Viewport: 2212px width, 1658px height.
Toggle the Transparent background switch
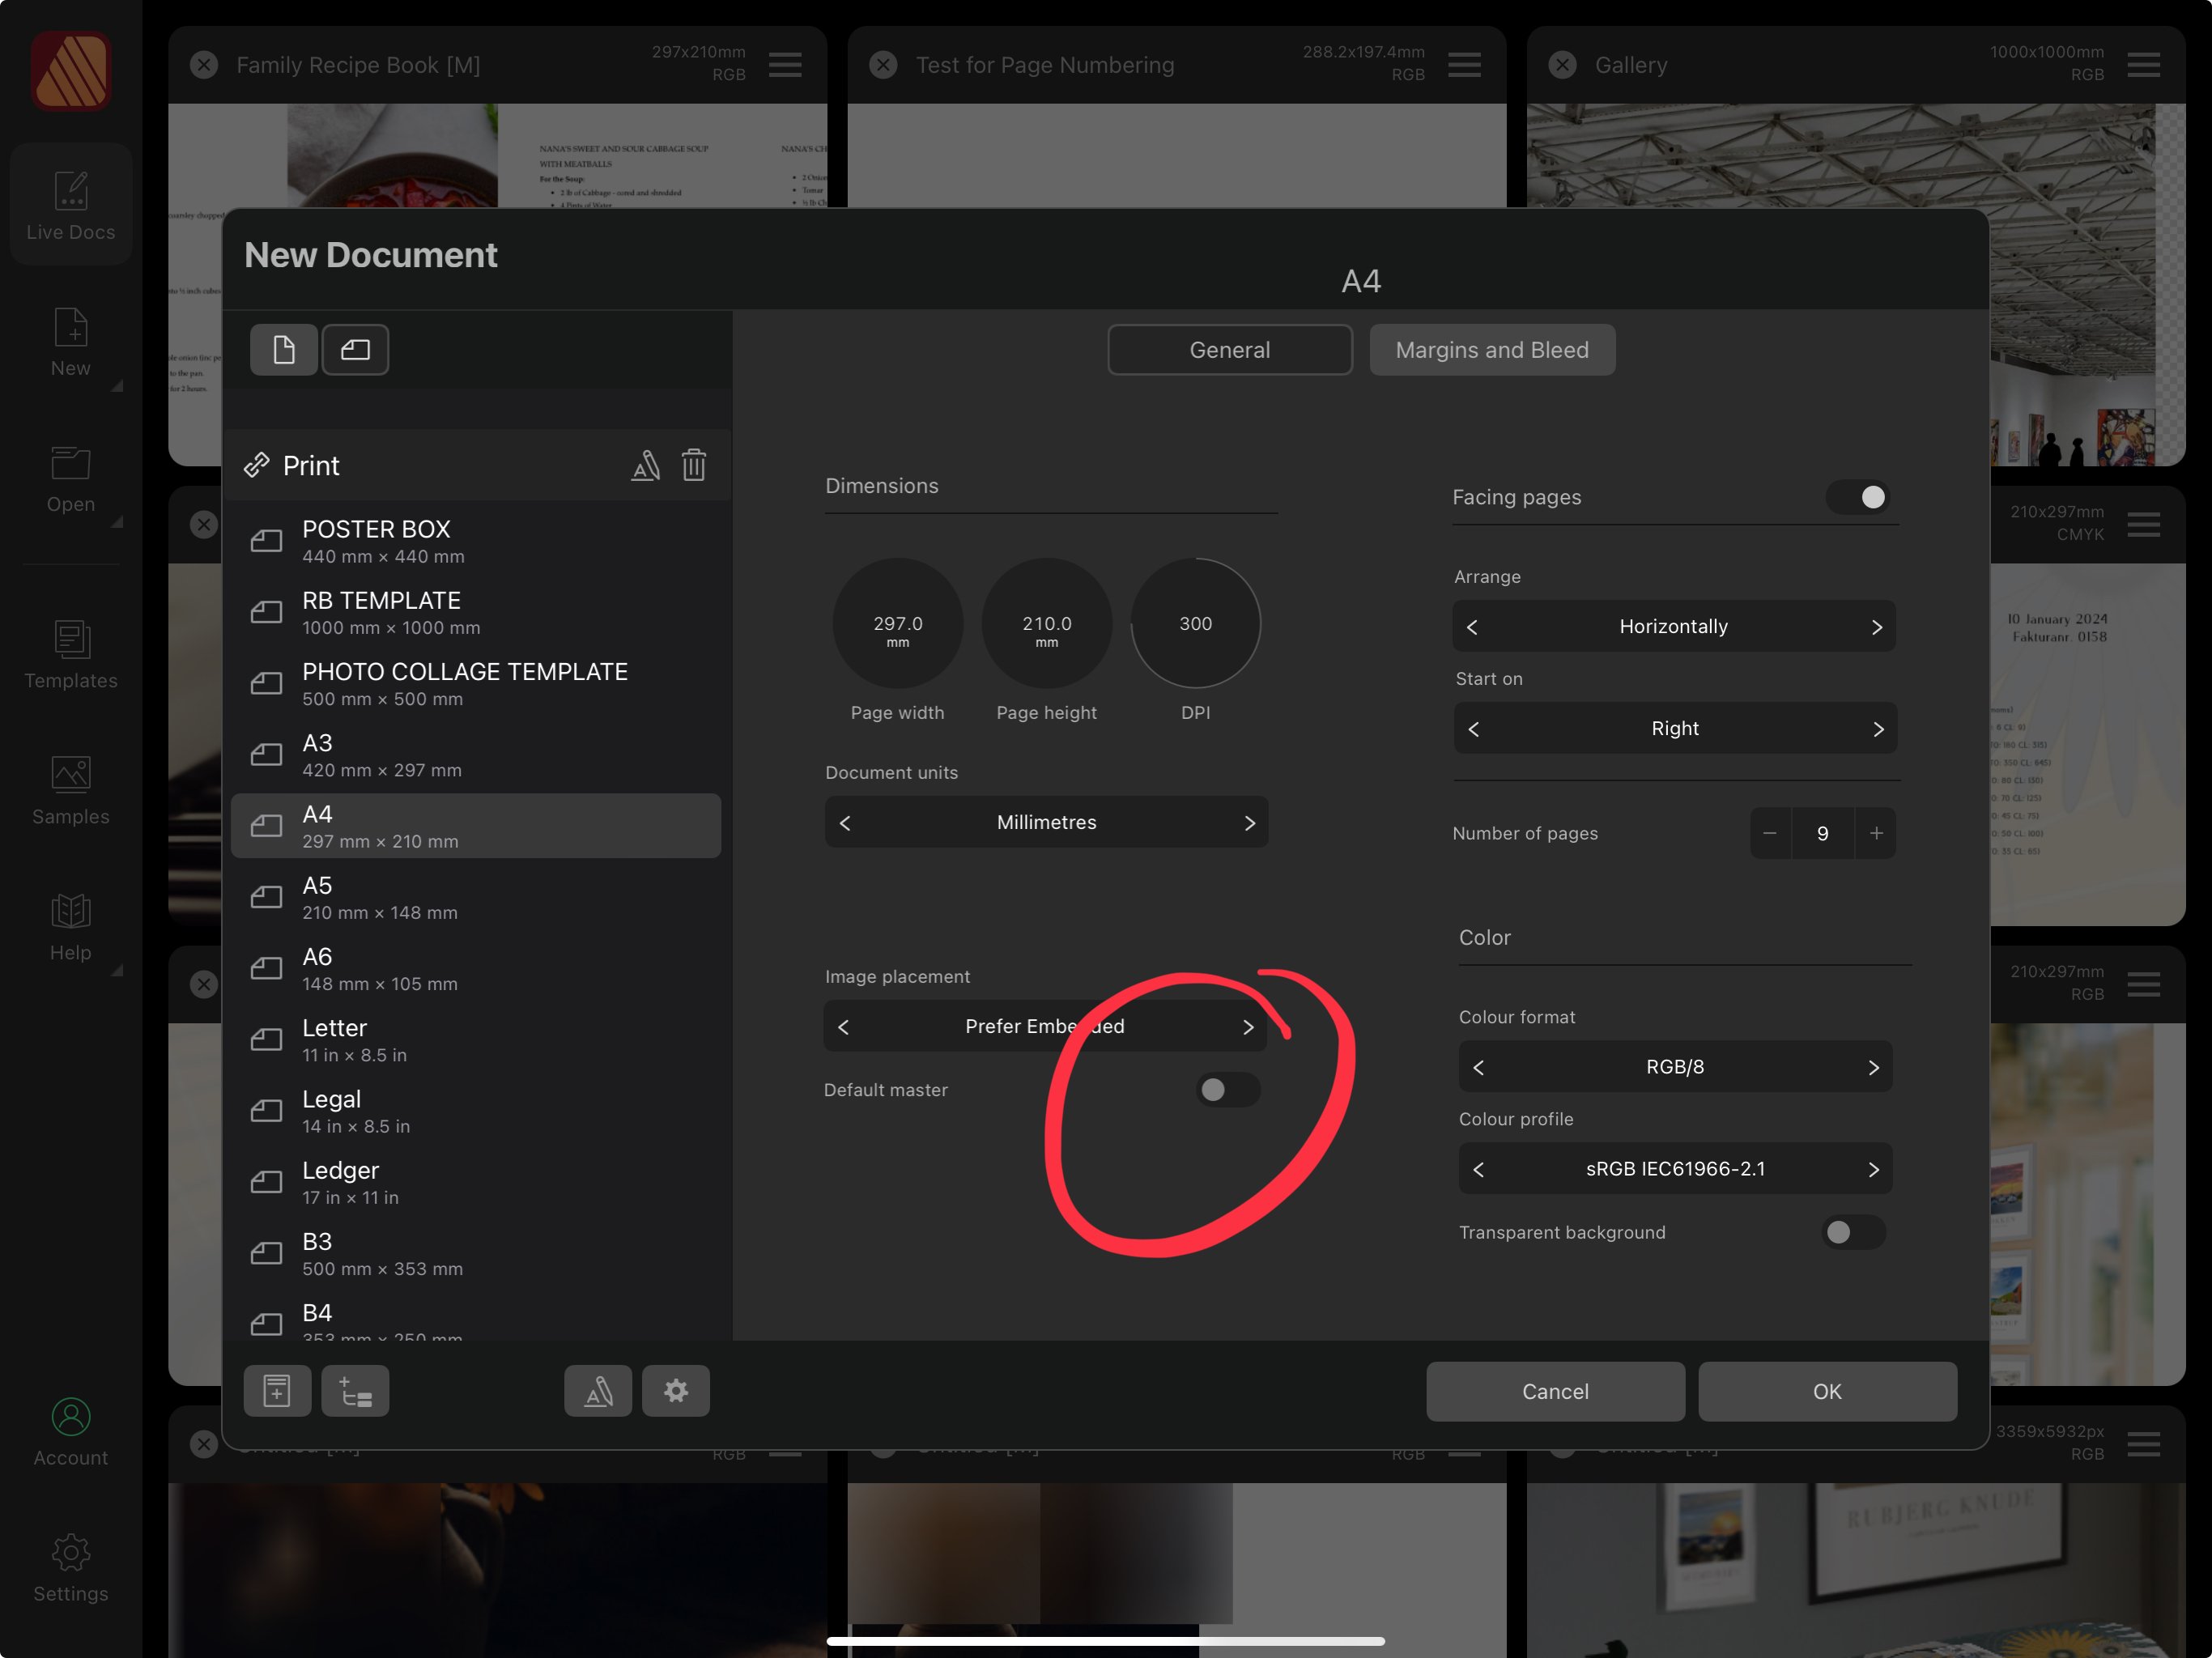tap(1853, 1232)
